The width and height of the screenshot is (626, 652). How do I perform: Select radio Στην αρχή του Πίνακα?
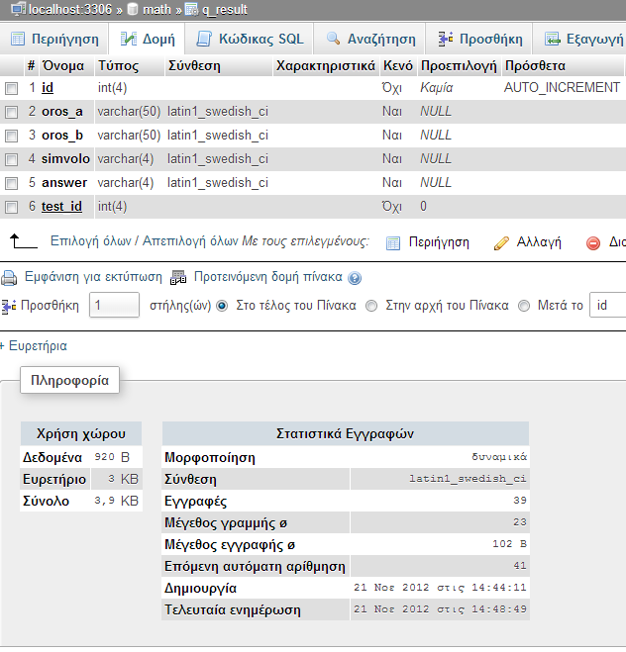pyautogui.click(x=371, y=306)
